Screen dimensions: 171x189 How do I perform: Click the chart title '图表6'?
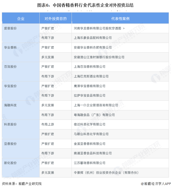85,5
